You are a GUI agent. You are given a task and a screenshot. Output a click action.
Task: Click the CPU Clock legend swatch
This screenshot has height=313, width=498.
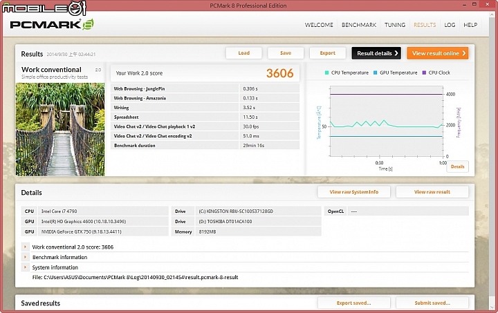[x=424, y=73]
